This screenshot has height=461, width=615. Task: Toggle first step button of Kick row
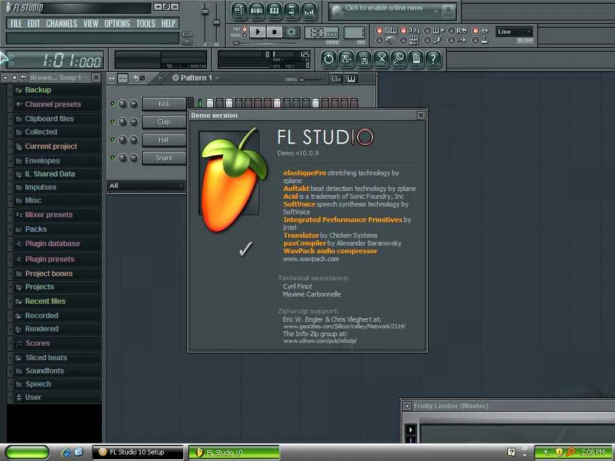[x=210, y=103]
